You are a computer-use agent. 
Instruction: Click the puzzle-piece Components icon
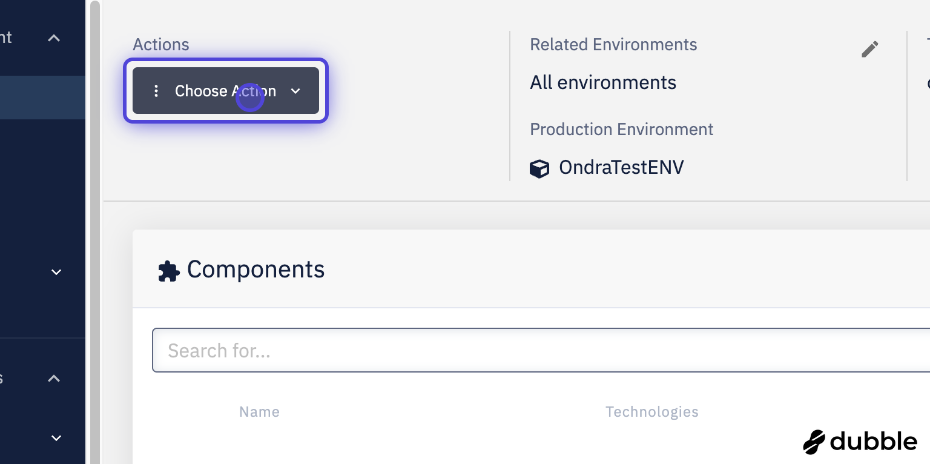click(168, 271)
